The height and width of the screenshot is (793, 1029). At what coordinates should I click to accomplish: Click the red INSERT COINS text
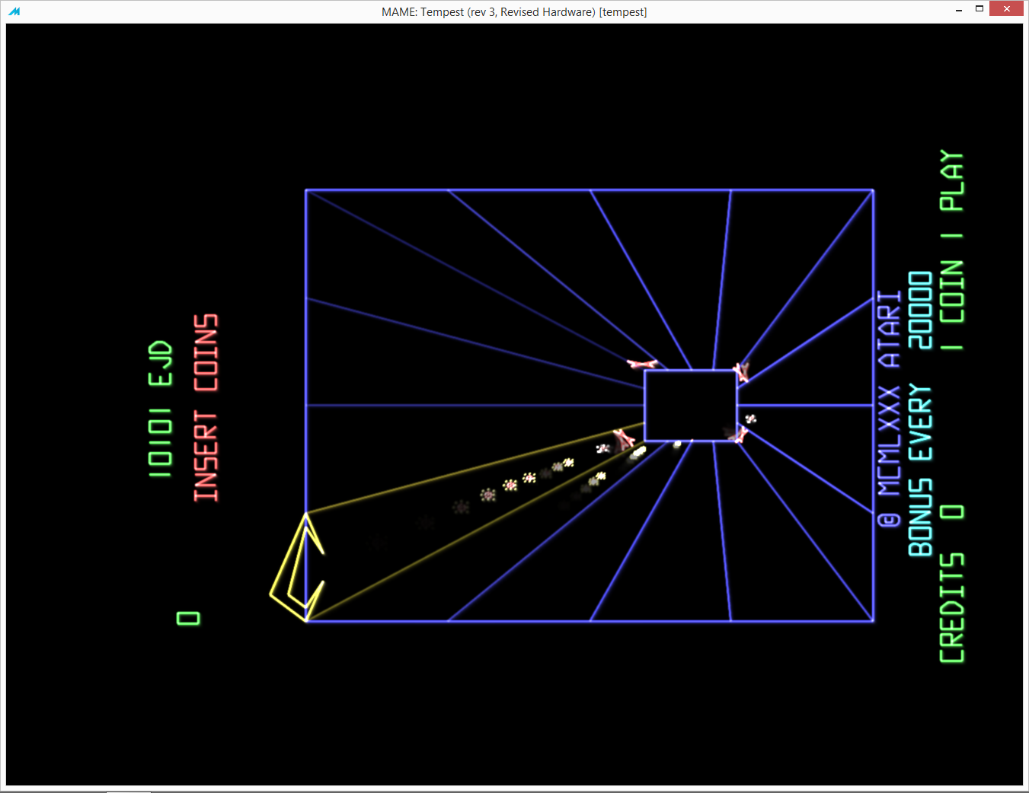206,407
